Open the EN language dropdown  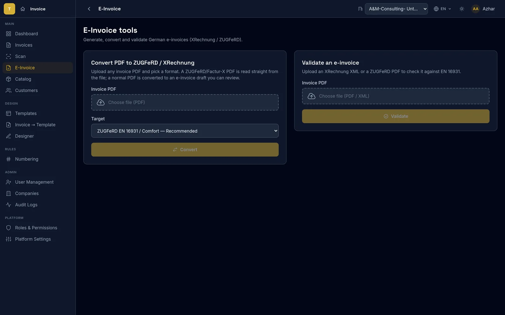click(443, 9)
